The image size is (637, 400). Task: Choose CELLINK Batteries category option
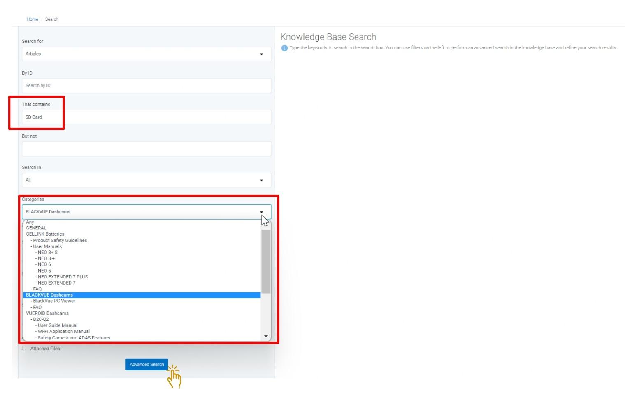[x=45, y=234]
